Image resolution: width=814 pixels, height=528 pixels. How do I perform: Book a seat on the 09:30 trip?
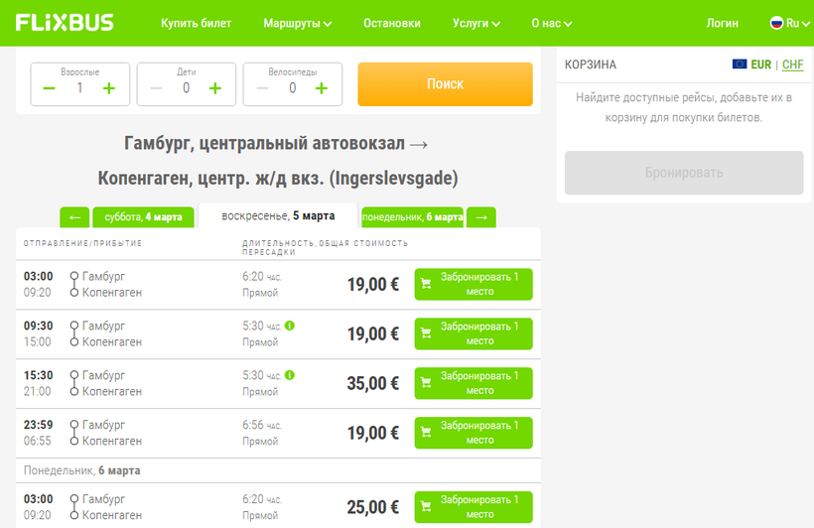(x=474, y=333)
